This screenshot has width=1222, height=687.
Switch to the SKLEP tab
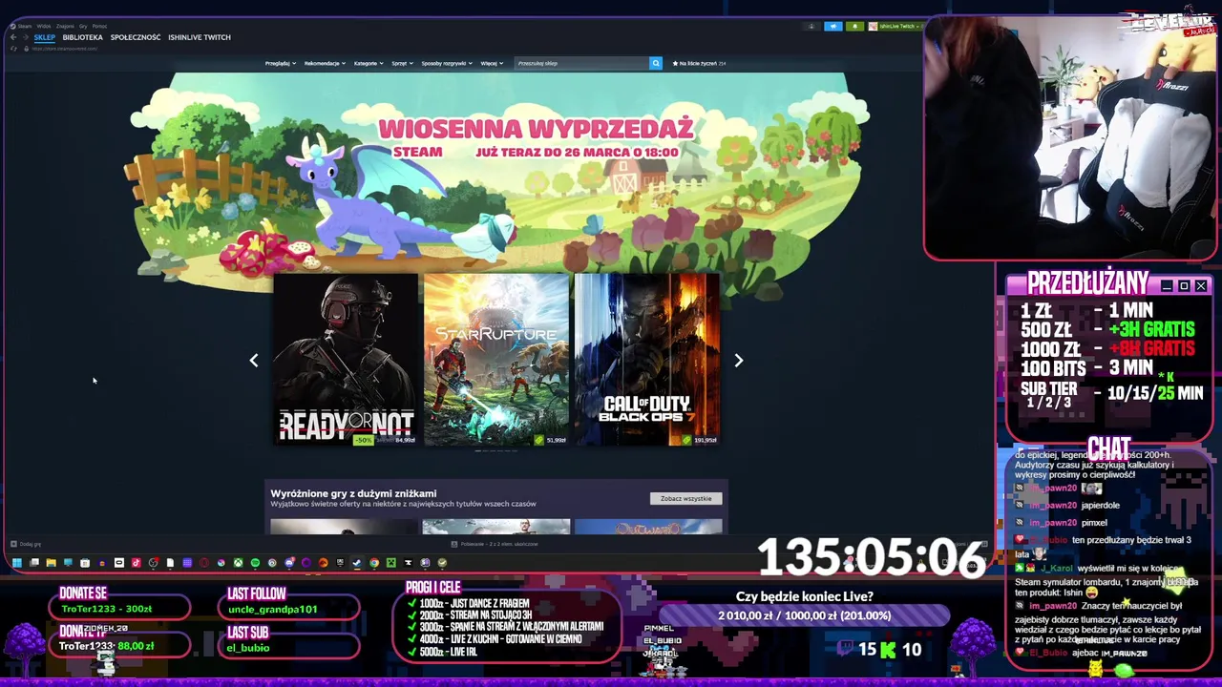click(x=45, y=37)
